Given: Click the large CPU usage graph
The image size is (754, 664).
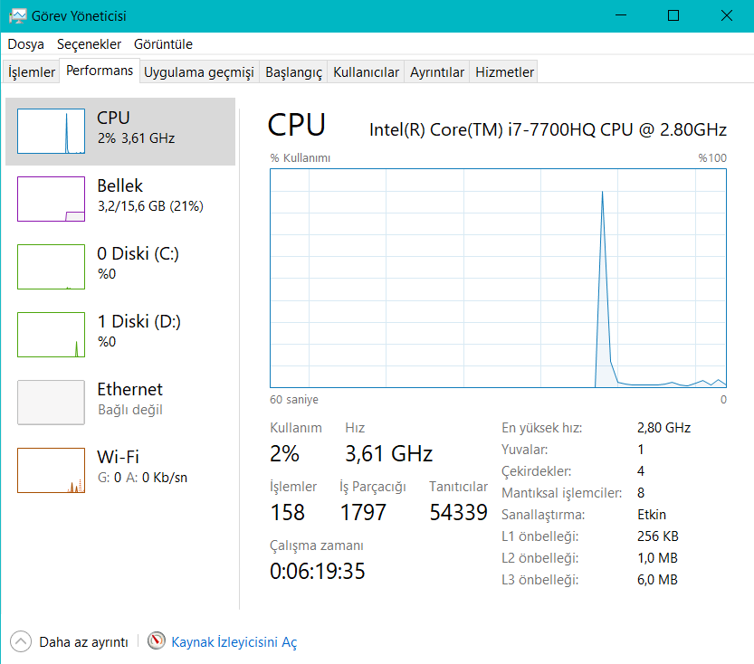Looking at the screenshot, I should [498, 279].
